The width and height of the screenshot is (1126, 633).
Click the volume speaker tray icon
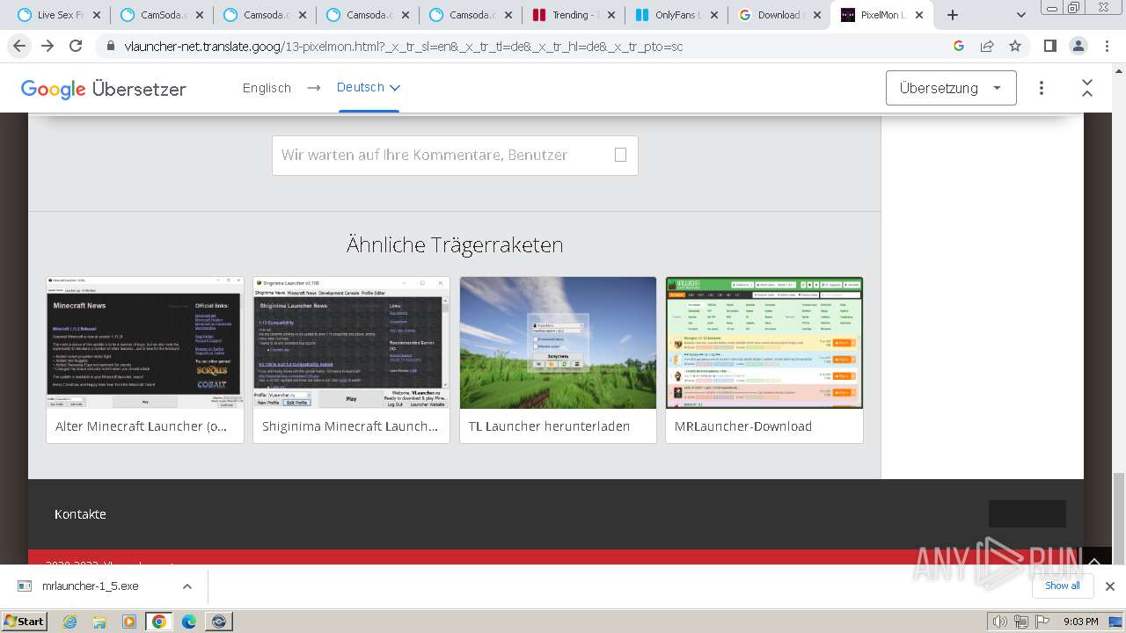(x=1000, y=622)
